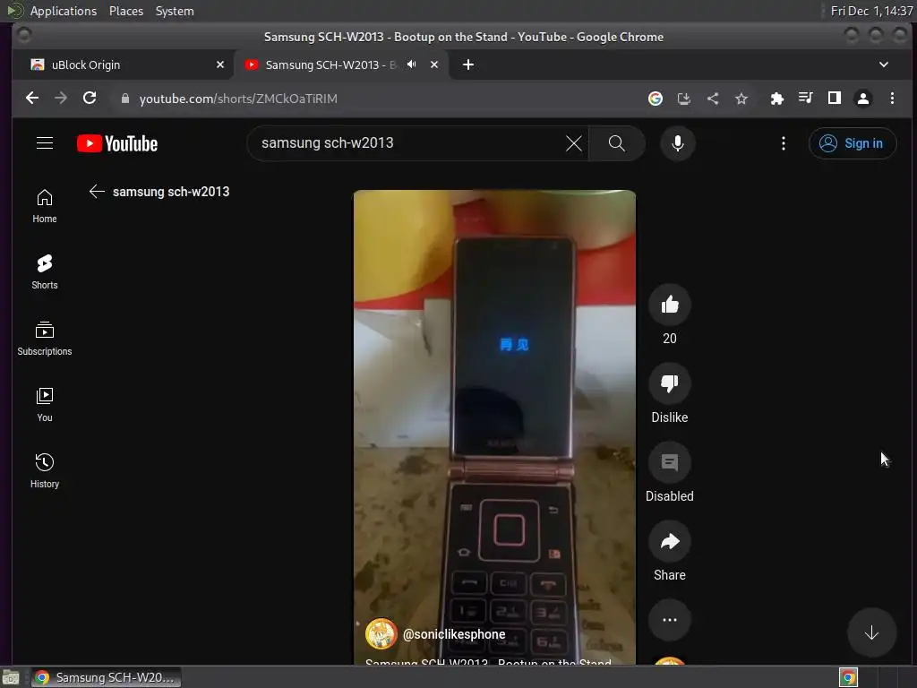Viewport: 917px width, 688px height.
Task: Open YouTube settings three-dot menu
Action: click(x=783, y=143)
